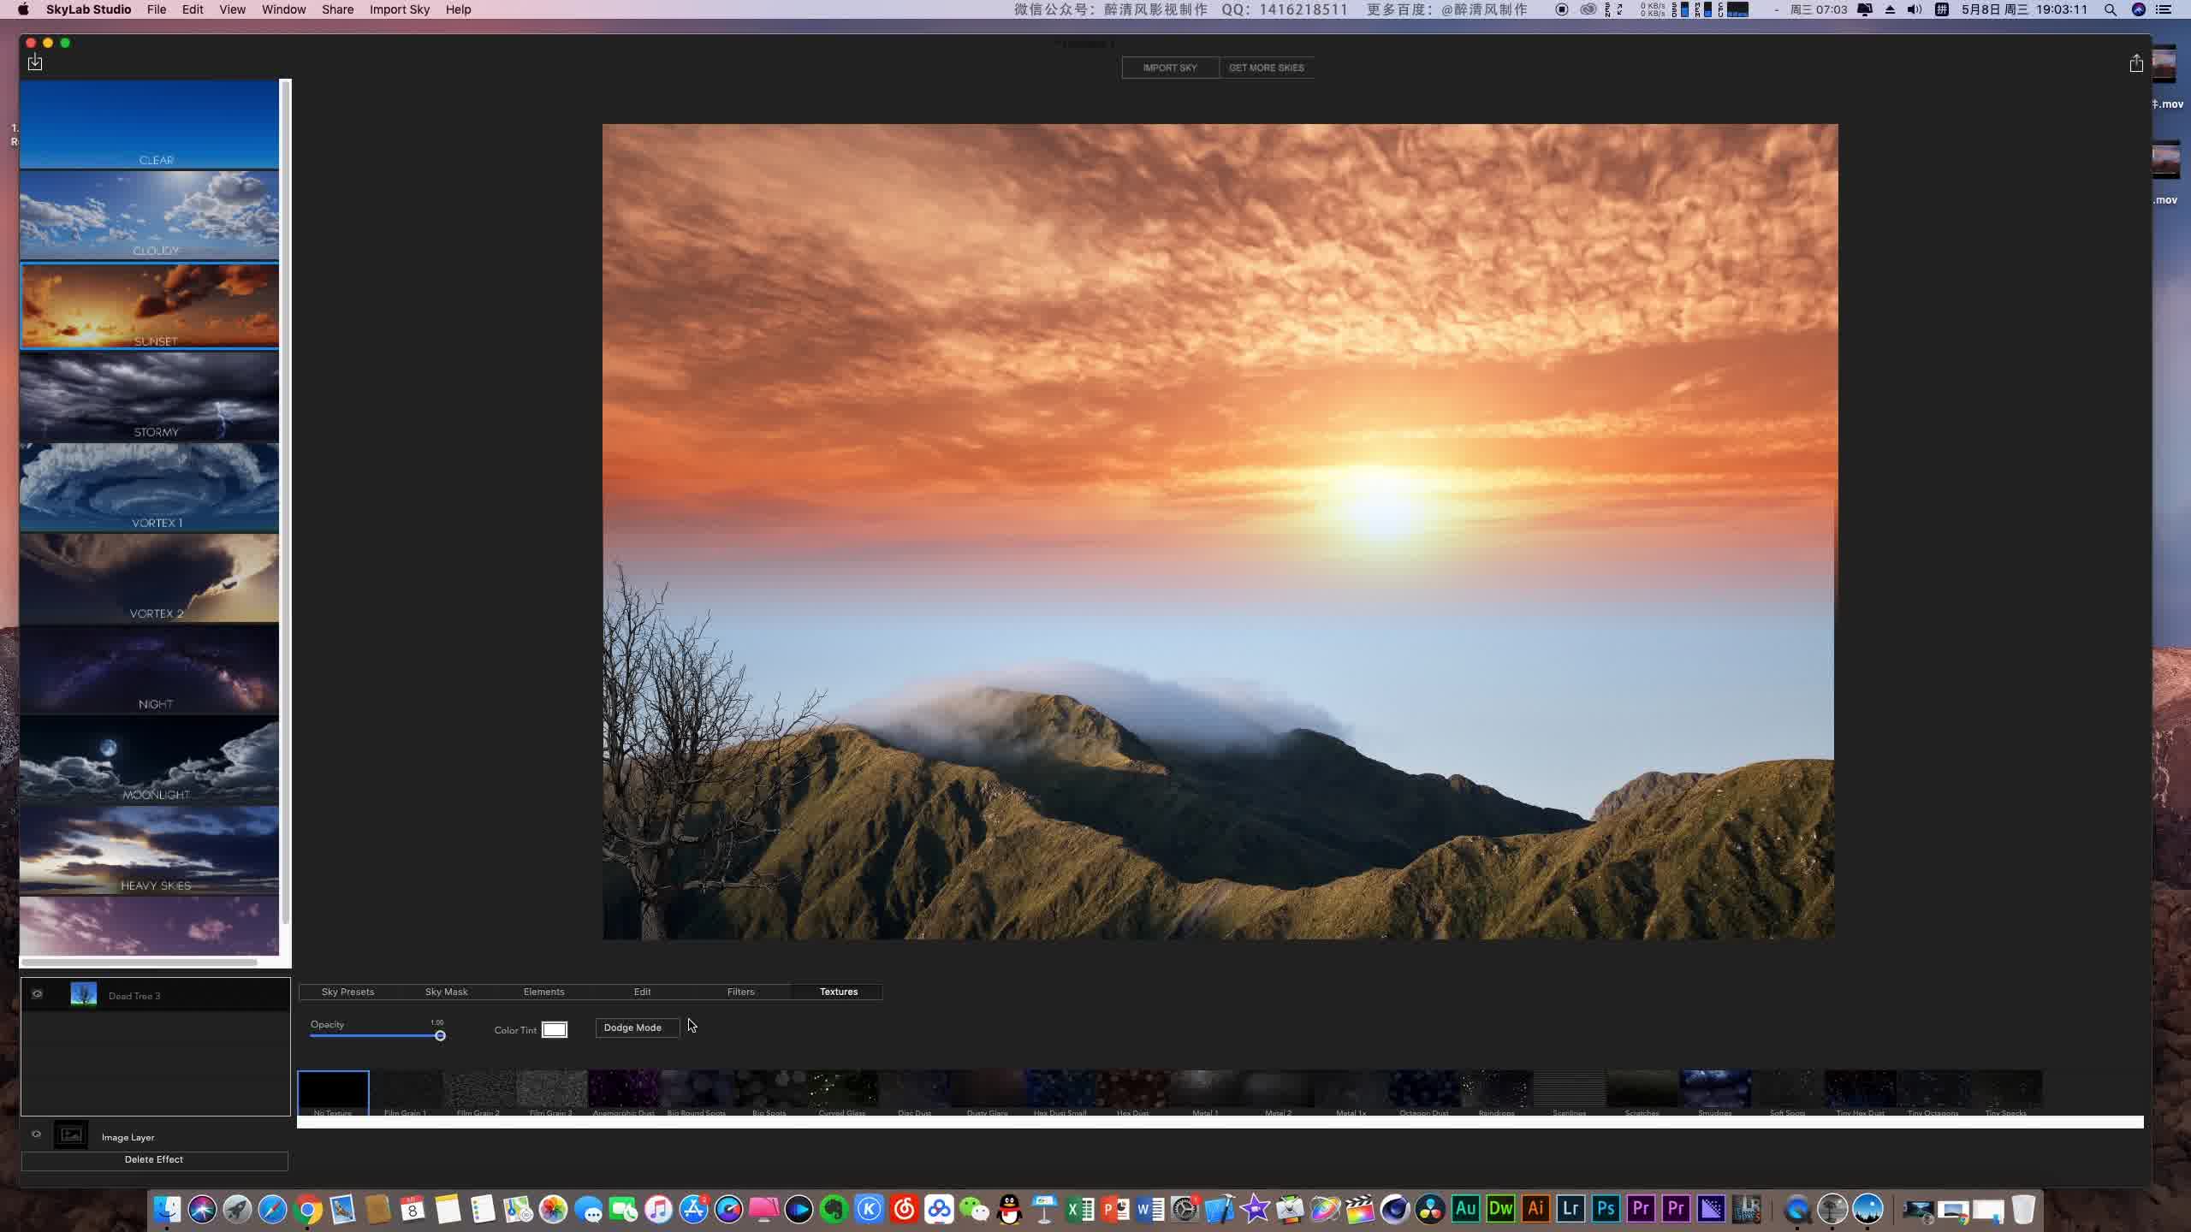Open Microsoft Excel from the dock
The height and width of the screenshot is (1232, 2191).
(1079, 1209)
